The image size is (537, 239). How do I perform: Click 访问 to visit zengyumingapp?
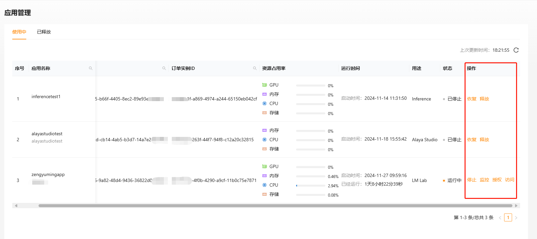click(509, 180)
